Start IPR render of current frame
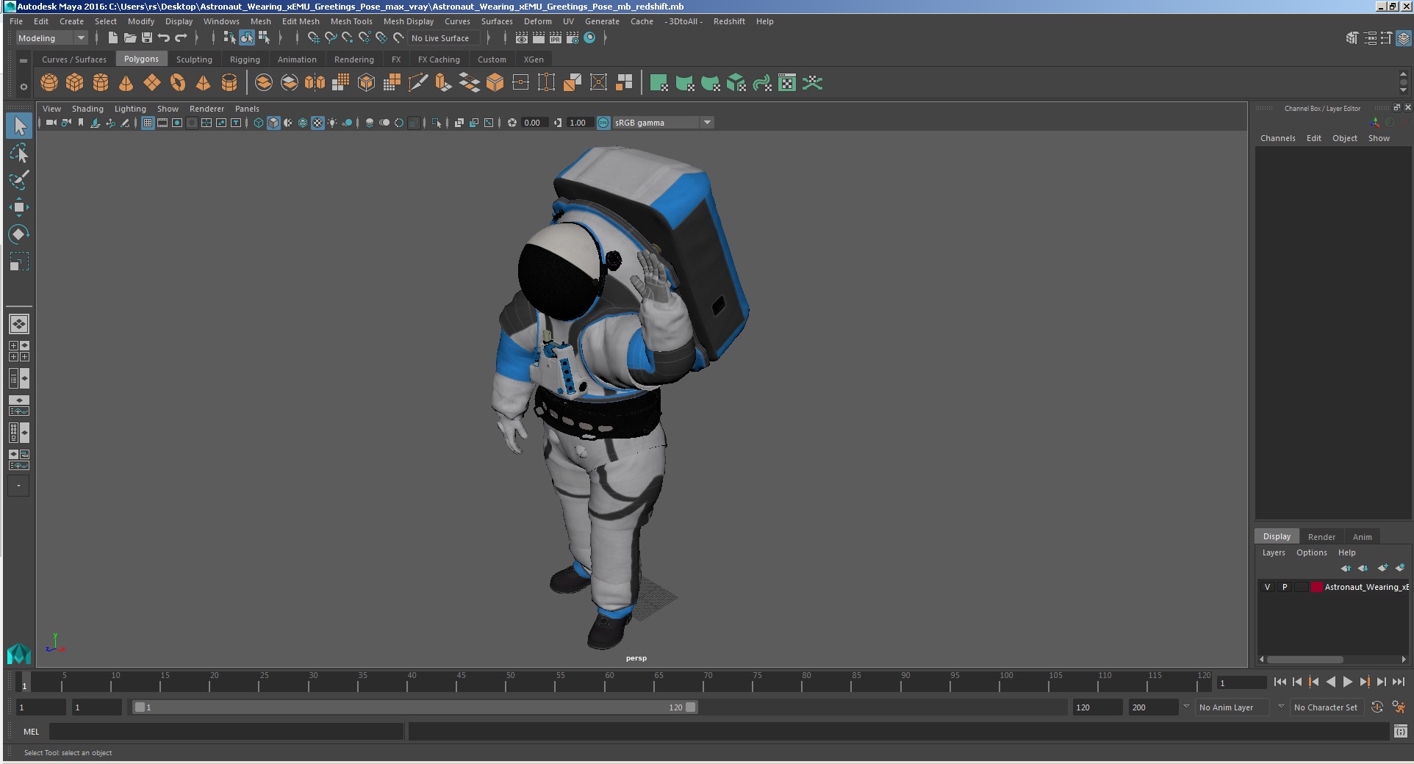 [x=556, y=38]
